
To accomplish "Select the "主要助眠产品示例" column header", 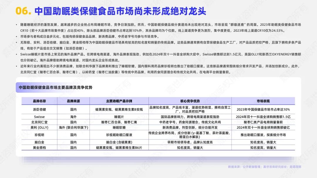I will (119, 101).
